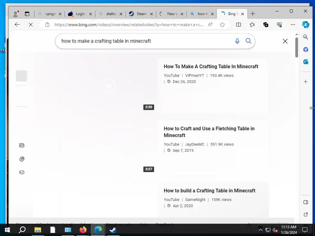Open Windows taskbar search
The height and width of the screenshot is (236, 315).
(x=22, y=230)
